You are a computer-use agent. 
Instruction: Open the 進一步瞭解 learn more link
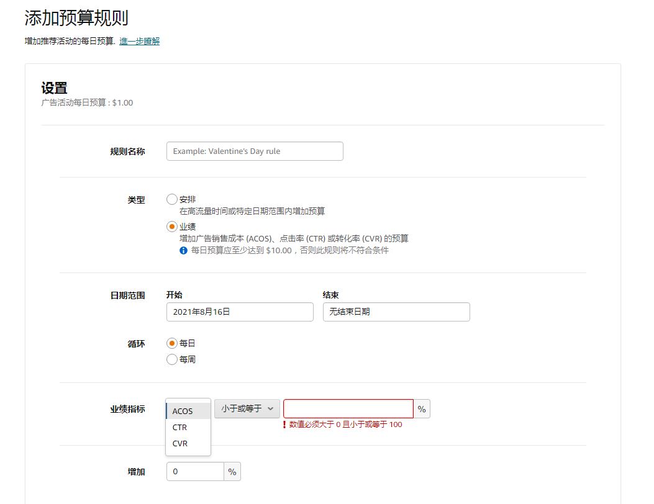pyautogui.click(x=139, y=41)
